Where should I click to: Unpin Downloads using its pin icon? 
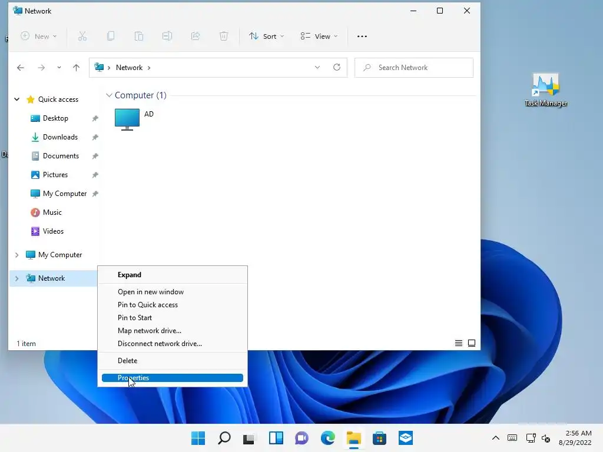coord(95,137)
